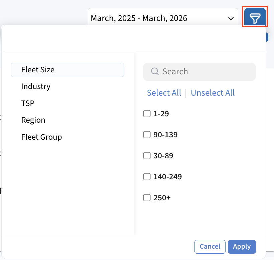Click the Unselect All link
The height and width of the screenshot is (260, 274).
tap(213, 93)
